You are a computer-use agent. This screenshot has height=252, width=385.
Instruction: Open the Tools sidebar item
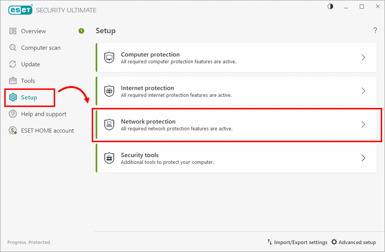[x=28, y=81]
